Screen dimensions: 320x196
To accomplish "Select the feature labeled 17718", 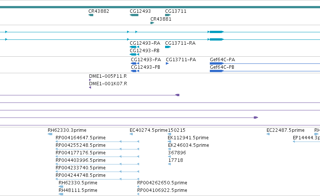I will coord(169,164).
